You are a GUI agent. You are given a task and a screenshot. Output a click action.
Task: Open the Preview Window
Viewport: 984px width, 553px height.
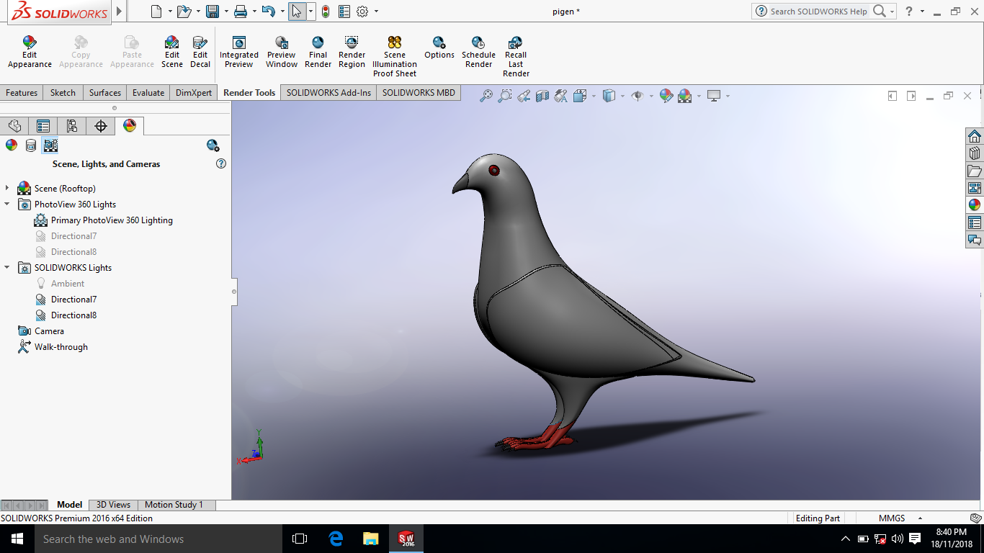coord(282,52)
